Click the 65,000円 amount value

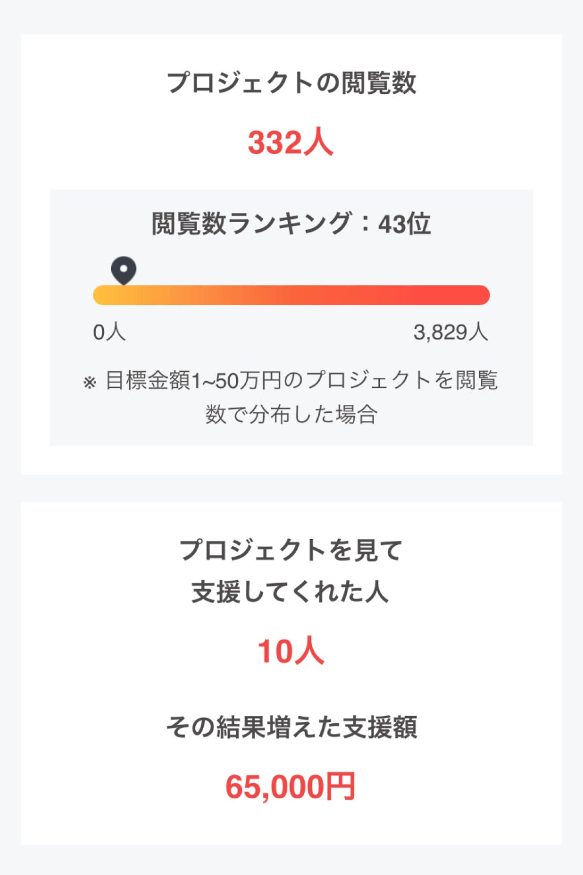291,787
